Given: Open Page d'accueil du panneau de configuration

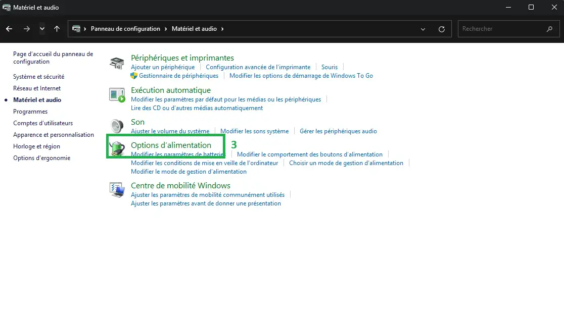Looking at the screenshot, I should 53,58.
